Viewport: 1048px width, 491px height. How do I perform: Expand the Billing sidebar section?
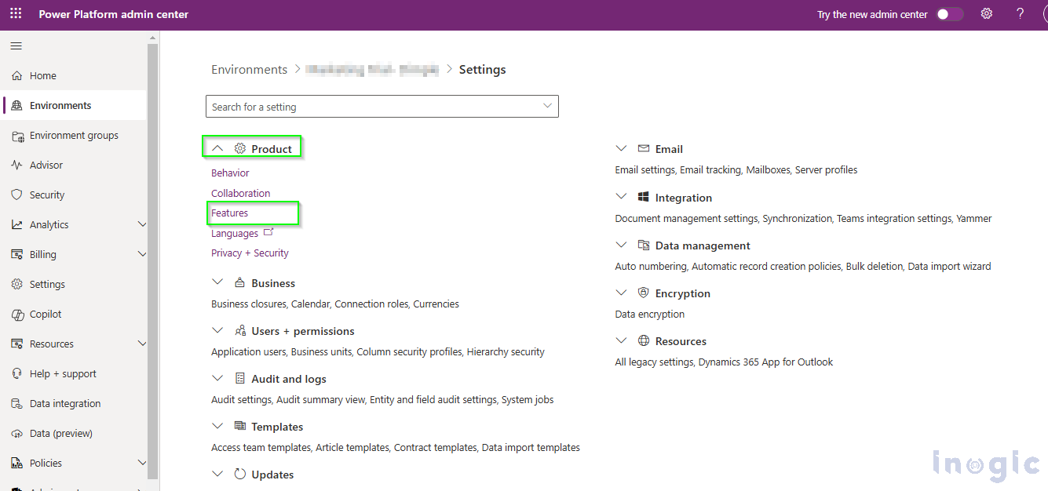point(142,255)
